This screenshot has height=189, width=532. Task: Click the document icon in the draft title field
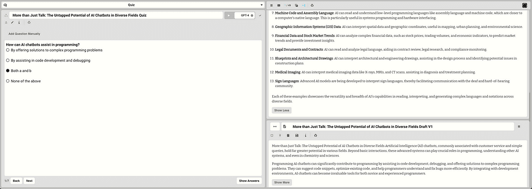pos(285,126)
